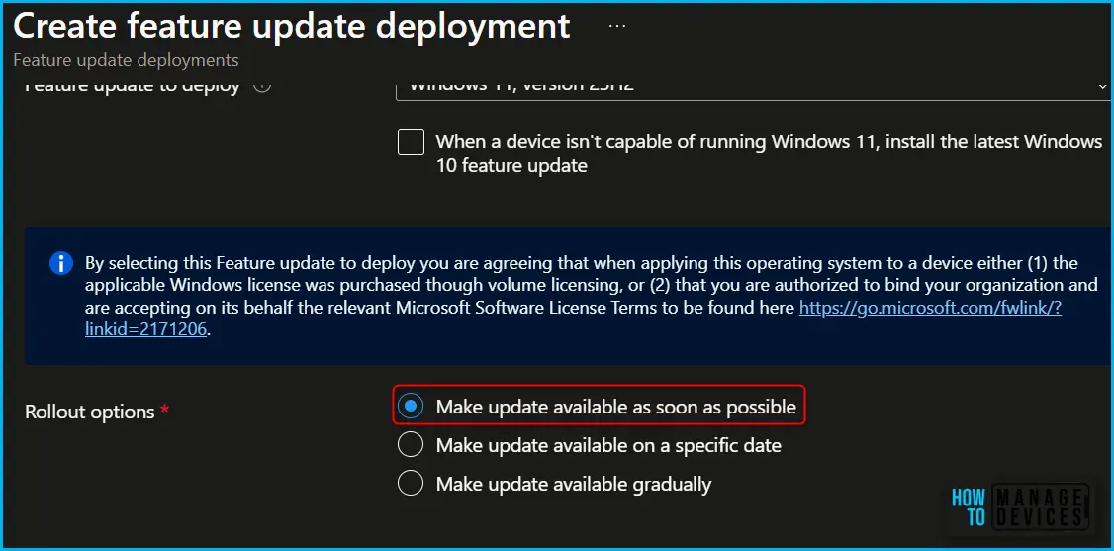
Task: Click the 'Make update available gradually' label
Action: tap(574, 485)
